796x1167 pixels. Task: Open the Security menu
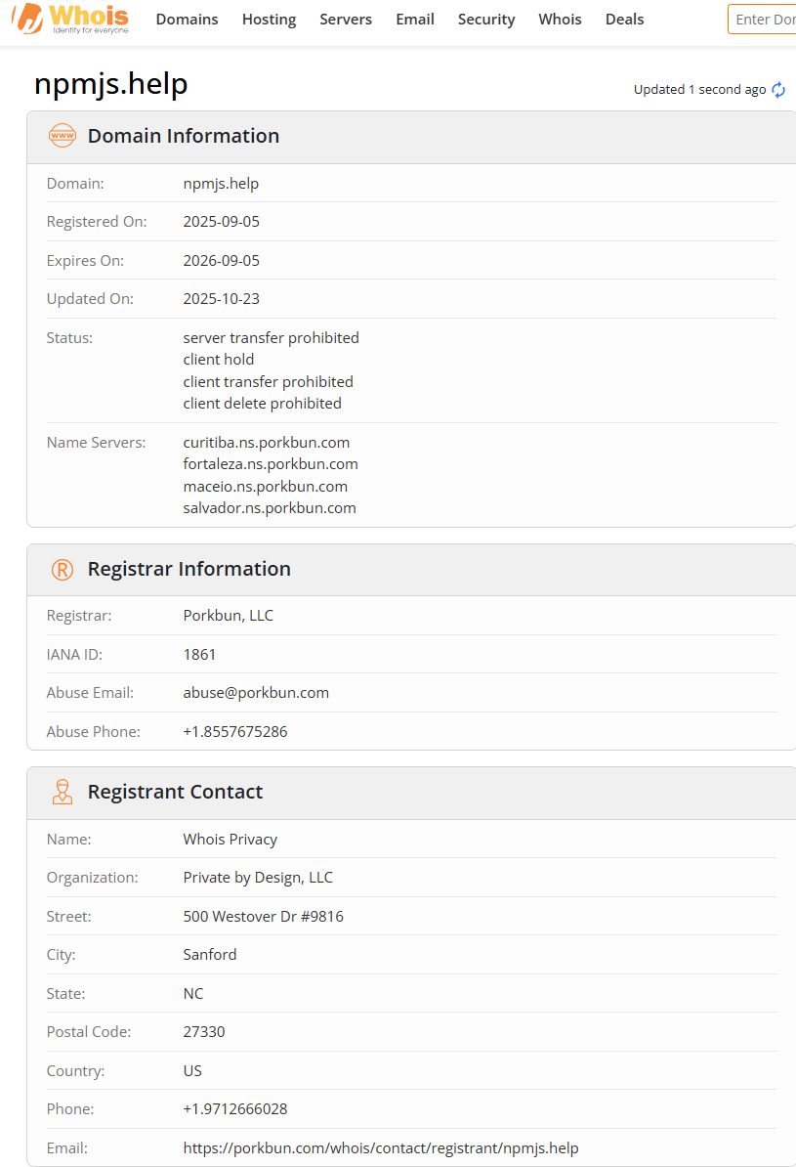click(x=486, y=20)
